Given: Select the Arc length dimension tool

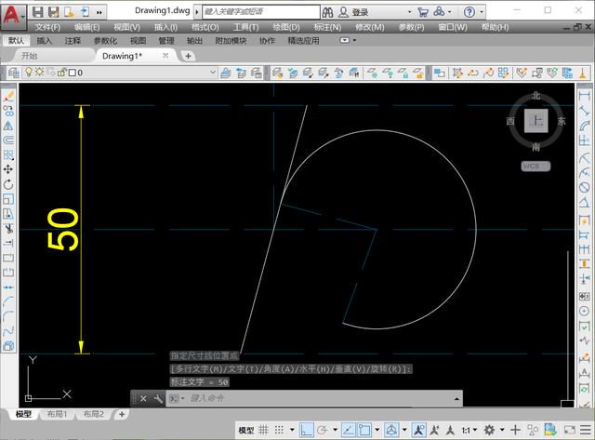Looking at the screenshot, I should click(x=585, y=126).
